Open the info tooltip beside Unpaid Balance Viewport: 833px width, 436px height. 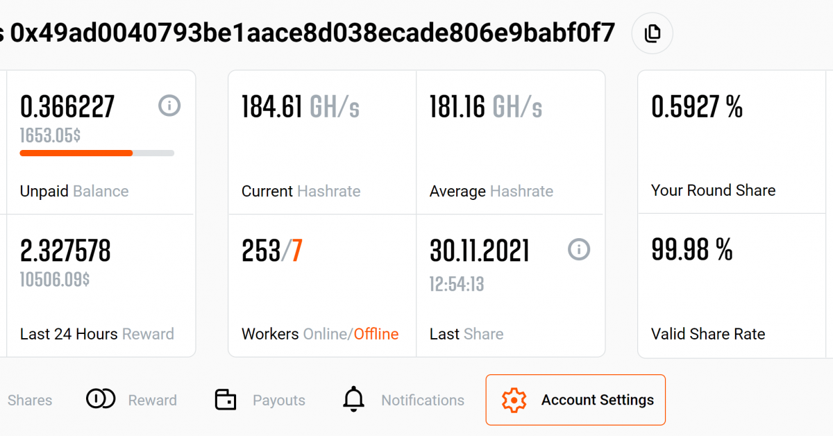pos(169,106)
